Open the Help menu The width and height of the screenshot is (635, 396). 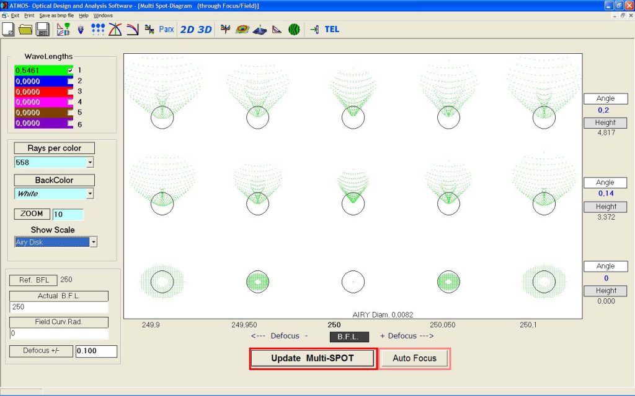click(84, 15)
